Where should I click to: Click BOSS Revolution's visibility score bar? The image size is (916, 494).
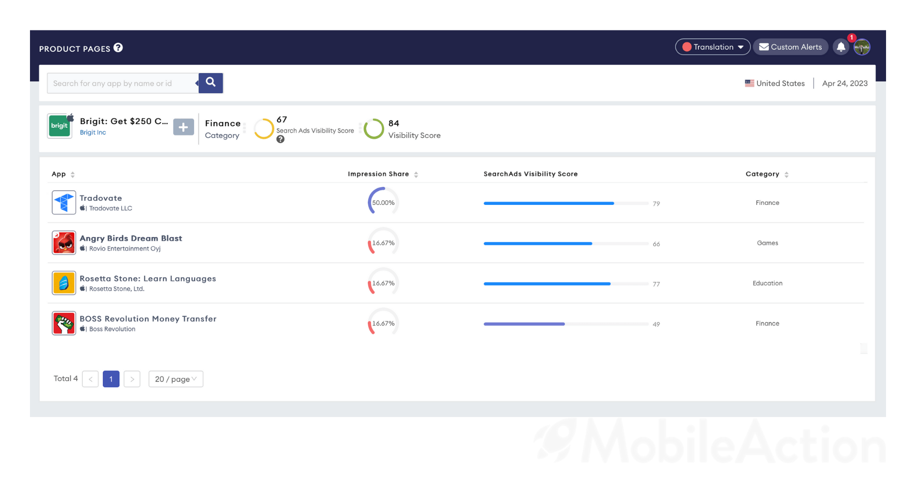coord(566,324)
